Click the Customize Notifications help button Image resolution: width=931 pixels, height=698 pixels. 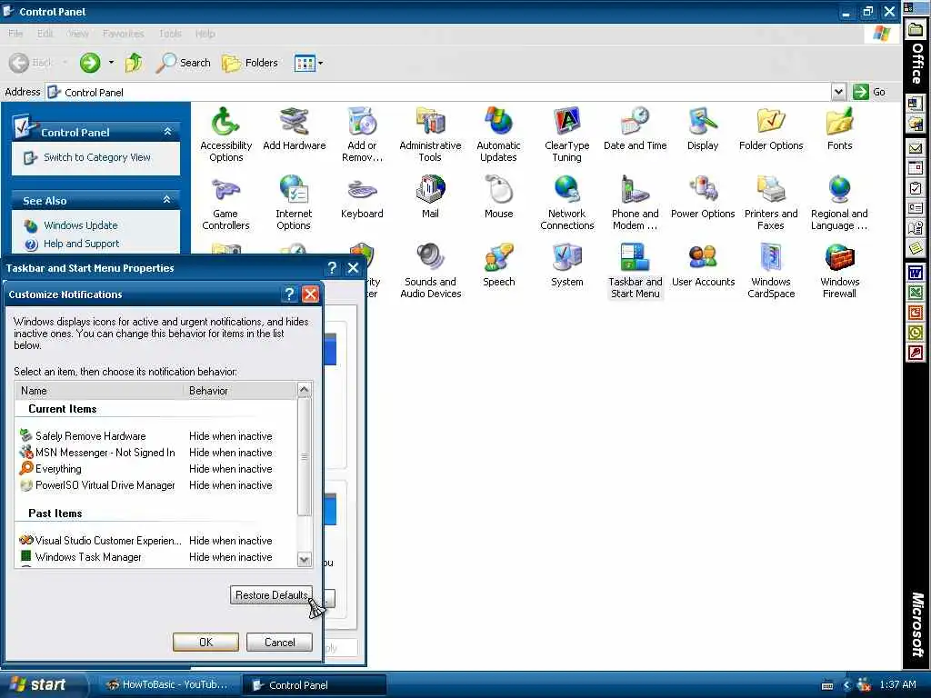(x=289, y=294)
